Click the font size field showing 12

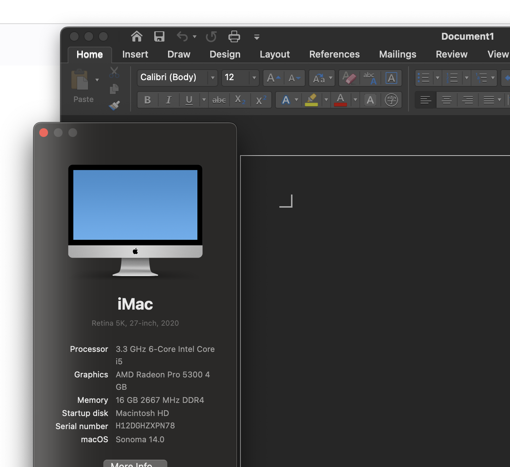pos(236,78)
